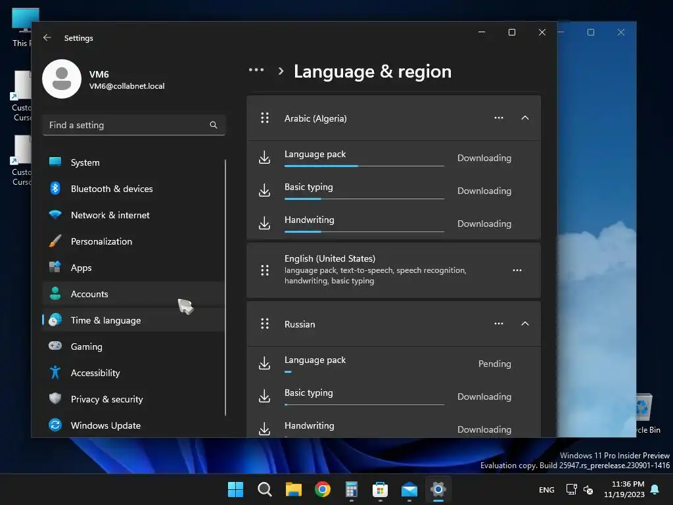Click Arabic Basic typing progress bar

[364, 199]
